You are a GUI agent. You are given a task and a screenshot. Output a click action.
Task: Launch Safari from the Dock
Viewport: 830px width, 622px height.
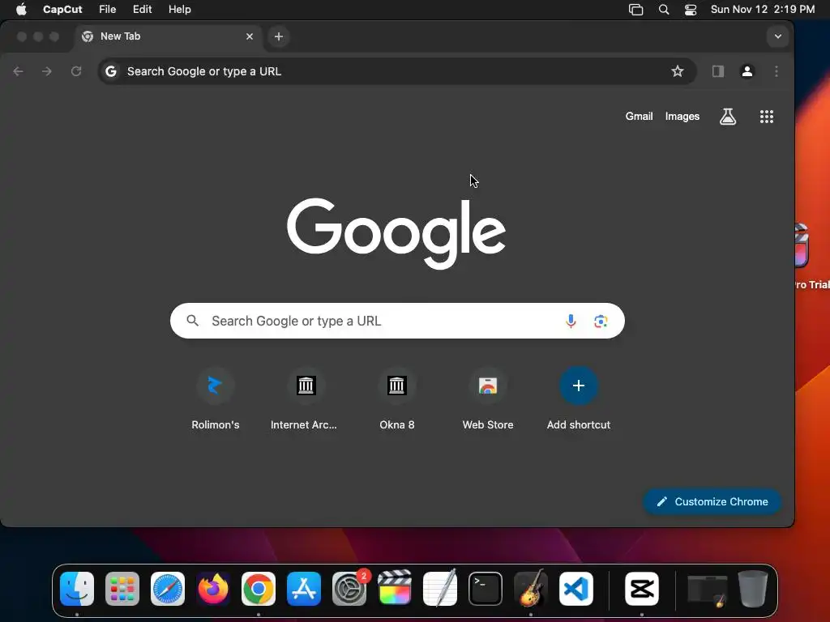[x=168, y=589]
